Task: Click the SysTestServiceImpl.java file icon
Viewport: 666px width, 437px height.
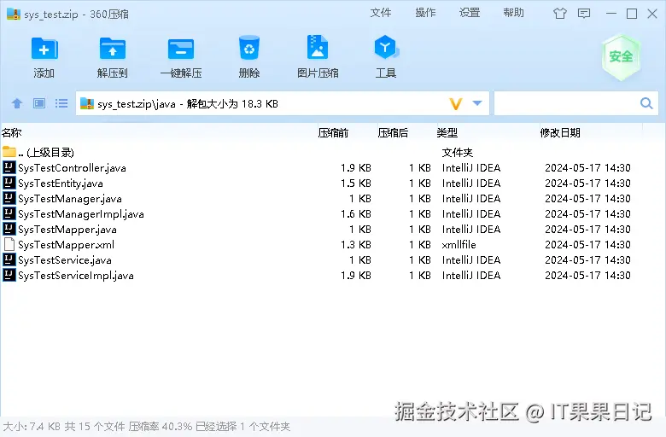Action: (9, 275)
